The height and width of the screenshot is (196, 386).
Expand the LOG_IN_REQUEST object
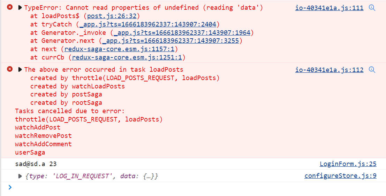pyautogui.click(x=20, y=176)
